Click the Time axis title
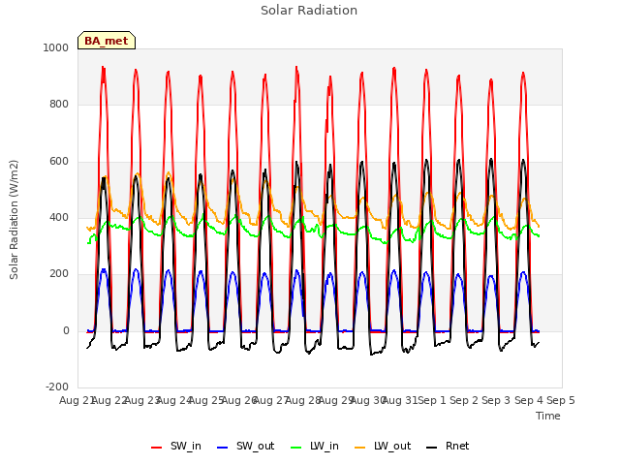 pyautogui.click(x=548, y=416)
